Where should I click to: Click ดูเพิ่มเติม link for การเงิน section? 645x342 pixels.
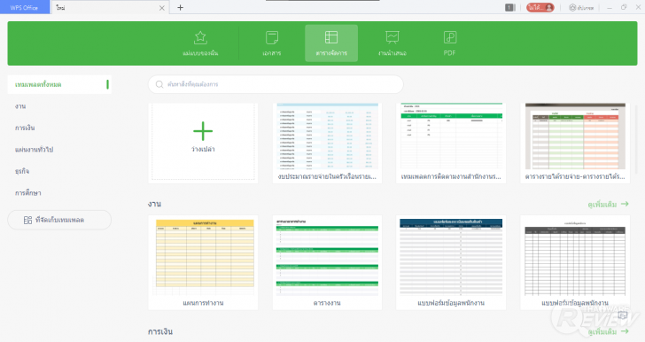click(x=608, y=331)
